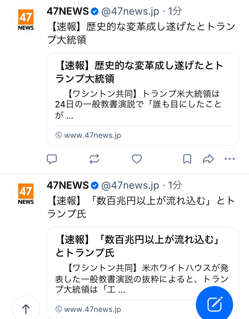Tap the 47NEWS display name on second post

[68, 185]
